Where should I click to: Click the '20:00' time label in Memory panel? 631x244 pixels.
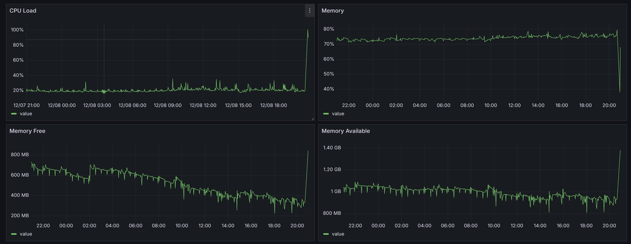609,105
